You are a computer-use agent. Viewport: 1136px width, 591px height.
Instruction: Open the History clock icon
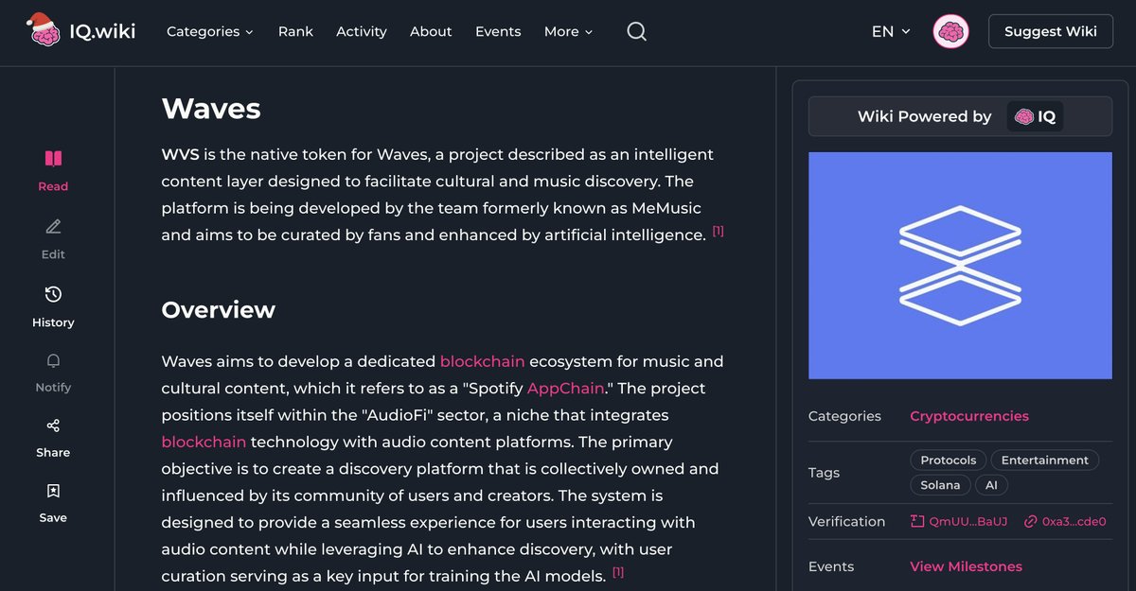point(53,294)
